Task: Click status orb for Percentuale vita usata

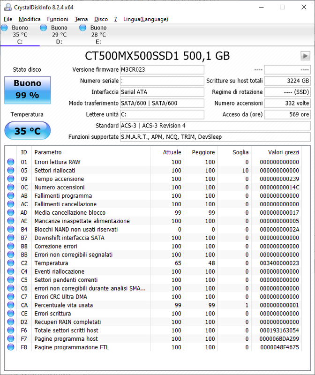Action: pos(11,305)
